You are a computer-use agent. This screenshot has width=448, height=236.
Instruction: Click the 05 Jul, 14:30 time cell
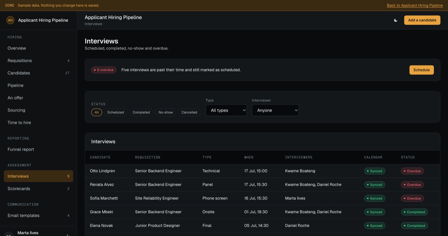tap(256, 226)
